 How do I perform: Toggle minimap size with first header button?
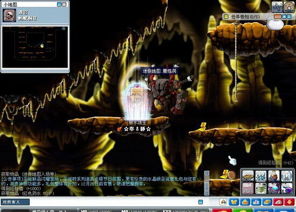(59, 4)
